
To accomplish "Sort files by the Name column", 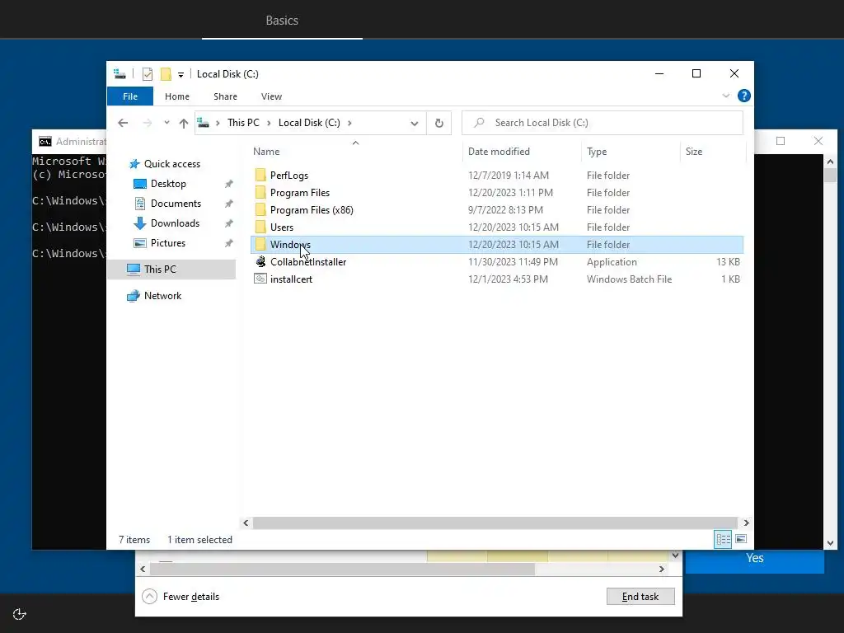I will click(355, 152).
